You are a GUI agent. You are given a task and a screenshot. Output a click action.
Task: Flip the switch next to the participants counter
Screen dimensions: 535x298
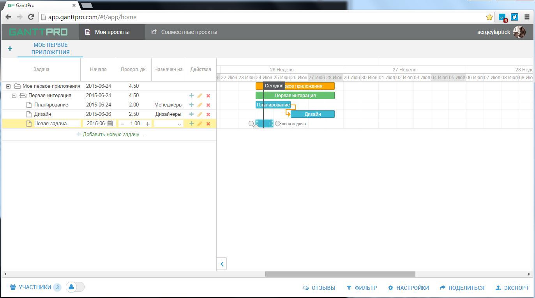click(75, 287)
